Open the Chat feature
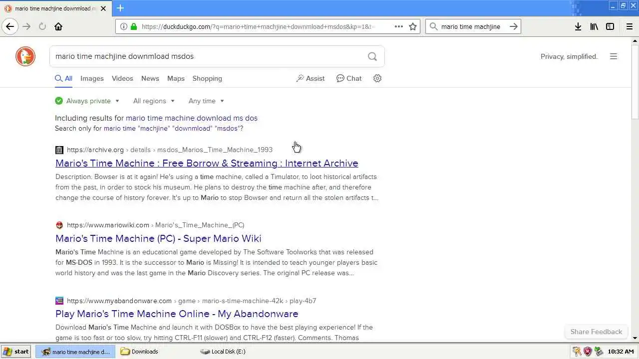 click(349, 78)
